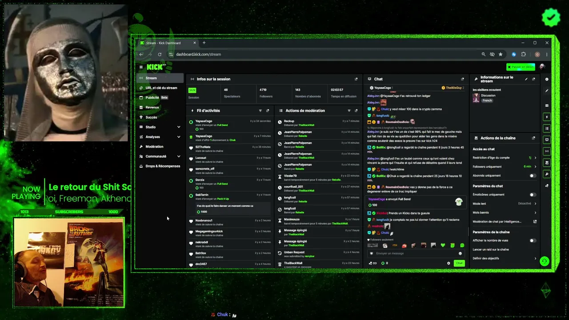Click the list moderation icon in the right strip
Viewport: 569px width, 320px height.
[x=547, y=128]
